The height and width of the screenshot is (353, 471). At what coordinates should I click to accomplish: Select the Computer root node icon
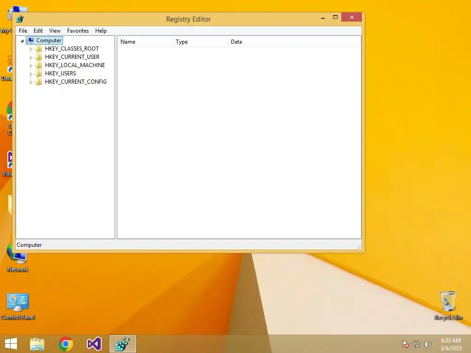click(x=30, y=40)
